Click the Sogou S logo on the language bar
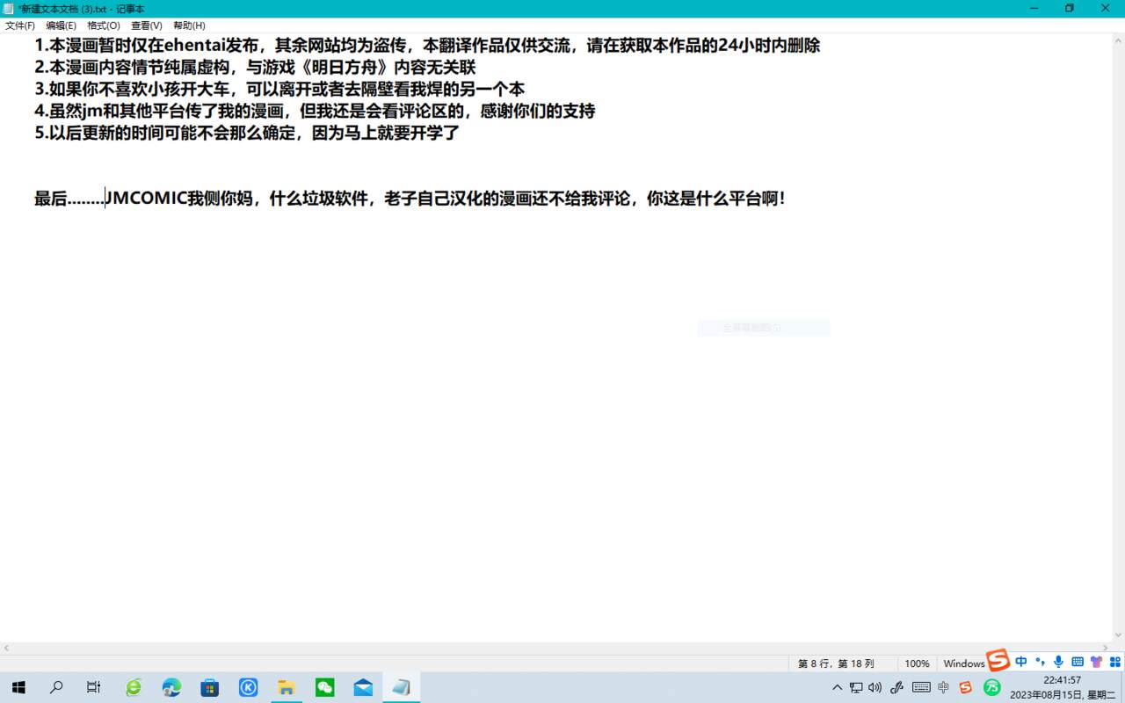The width and height of the screenshot is (1125, 703). tap(998, 662)
